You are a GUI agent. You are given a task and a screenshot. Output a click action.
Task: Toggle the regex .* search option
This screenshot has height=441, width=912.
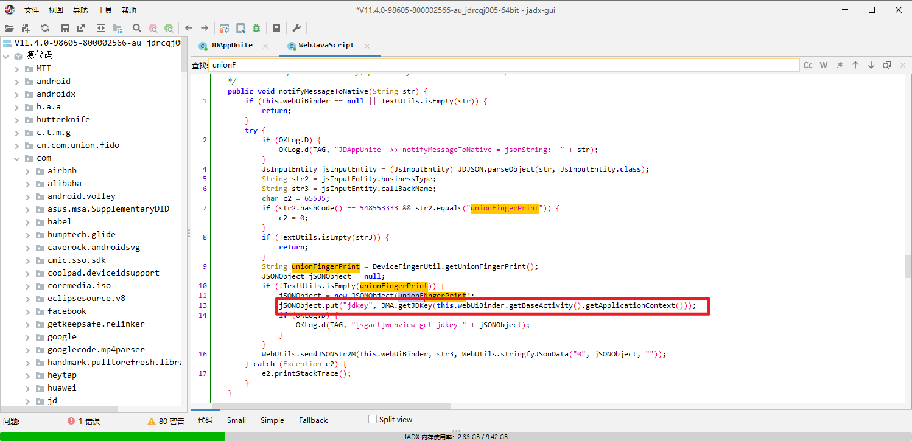click(840, 65)
